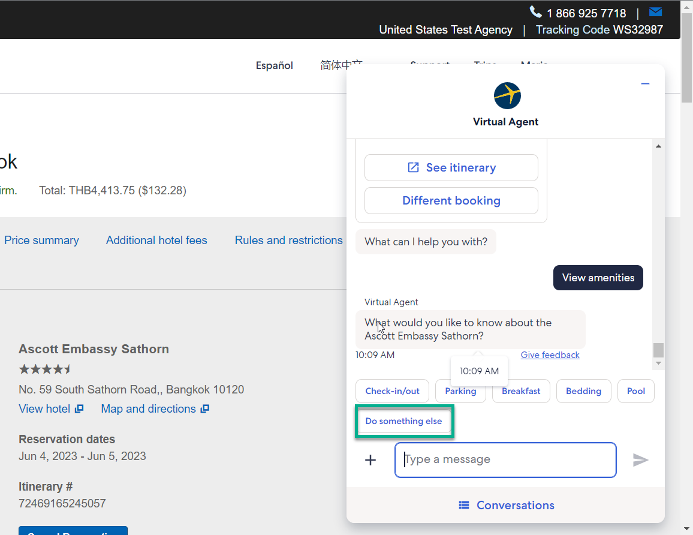Screen dimensions: 693x535
Task: Click the View amenities message bubble
Action: click(x=598, y=278)
